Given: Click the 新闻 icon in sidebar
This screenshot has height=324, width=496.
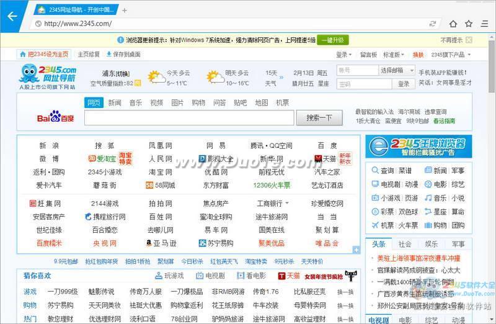Looking at the screenshot, I should (x=428, y=171).
